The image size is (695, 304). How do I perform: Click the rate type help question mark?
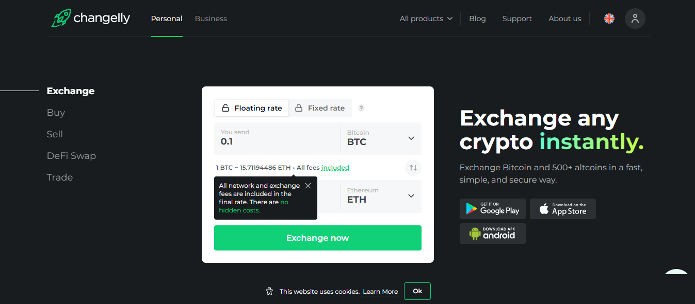[361, 108]
